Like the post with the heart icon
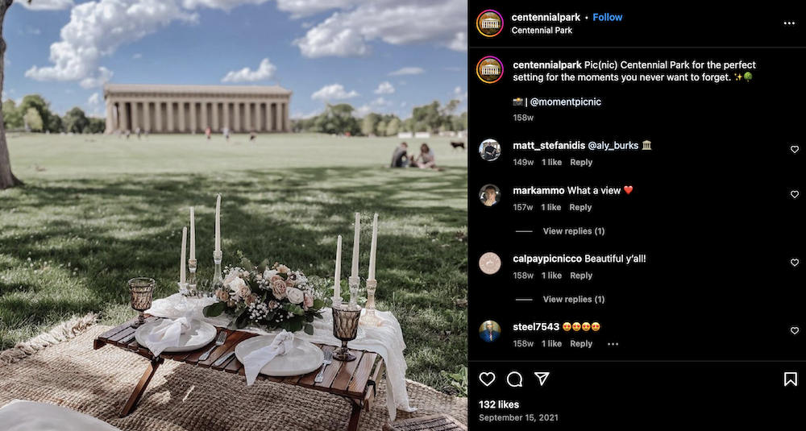This screenshot has height=431, width=806. pos(487,379)
